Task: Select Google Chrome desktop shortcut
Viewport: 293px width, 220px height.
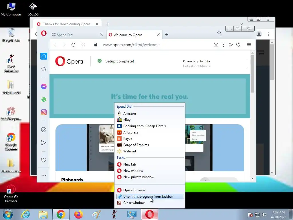Action: pos(11,142)
